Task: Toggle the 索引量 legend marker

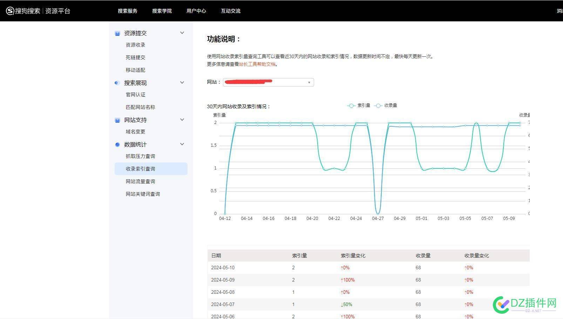Action: point(351,106)
